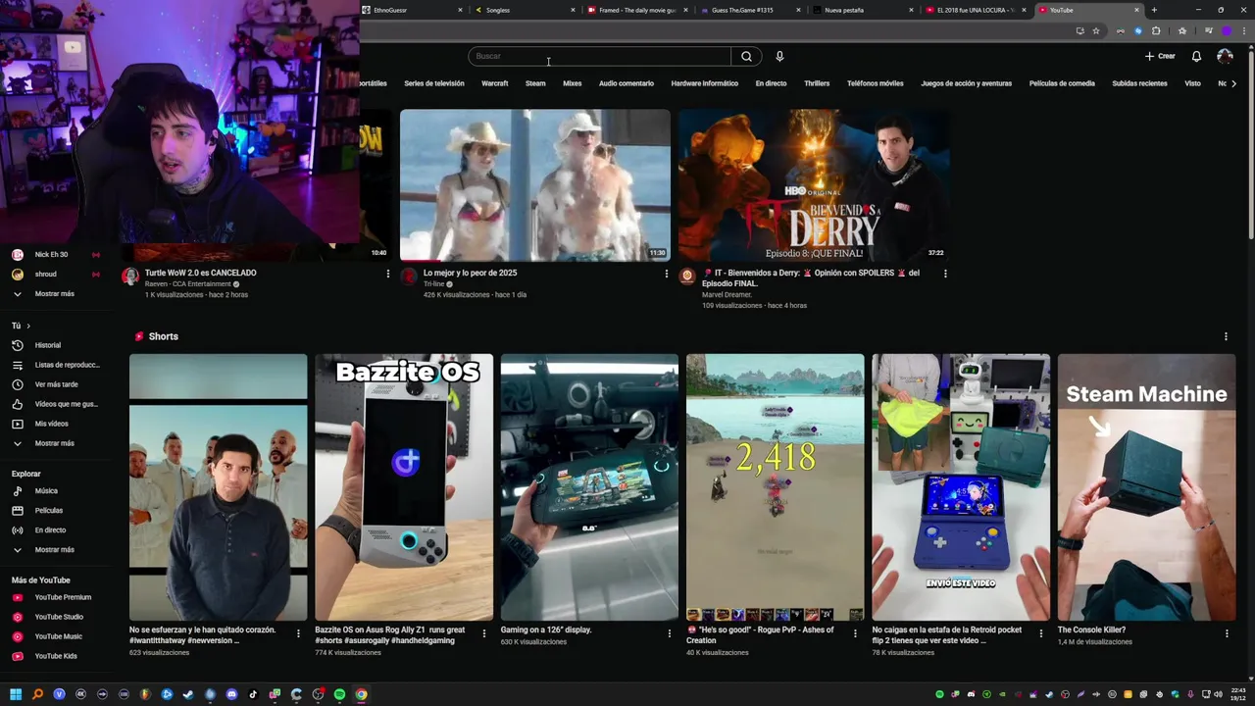Play the Bienvenidos a Derry video thumbnail
Image resolution: width=1255 pixels, height=706 pixels.
tap(814, 185)
